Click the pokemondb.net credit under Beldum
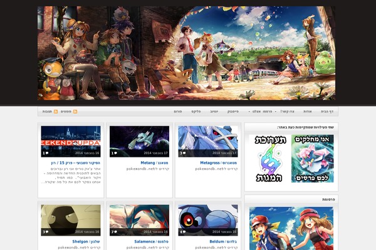 pos(217,247)
